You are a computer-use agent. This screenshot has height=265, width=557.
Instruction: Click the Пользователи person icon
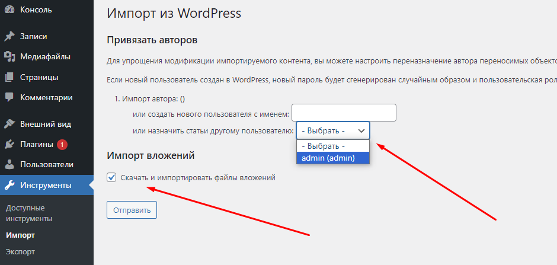(9, 165)
